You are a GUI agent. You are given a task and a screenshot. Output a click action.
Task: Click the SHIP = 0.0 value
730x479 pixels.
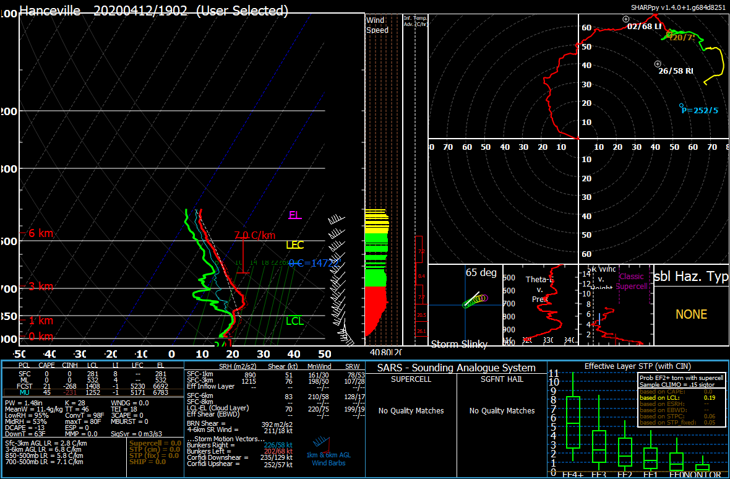pos(147,461)
